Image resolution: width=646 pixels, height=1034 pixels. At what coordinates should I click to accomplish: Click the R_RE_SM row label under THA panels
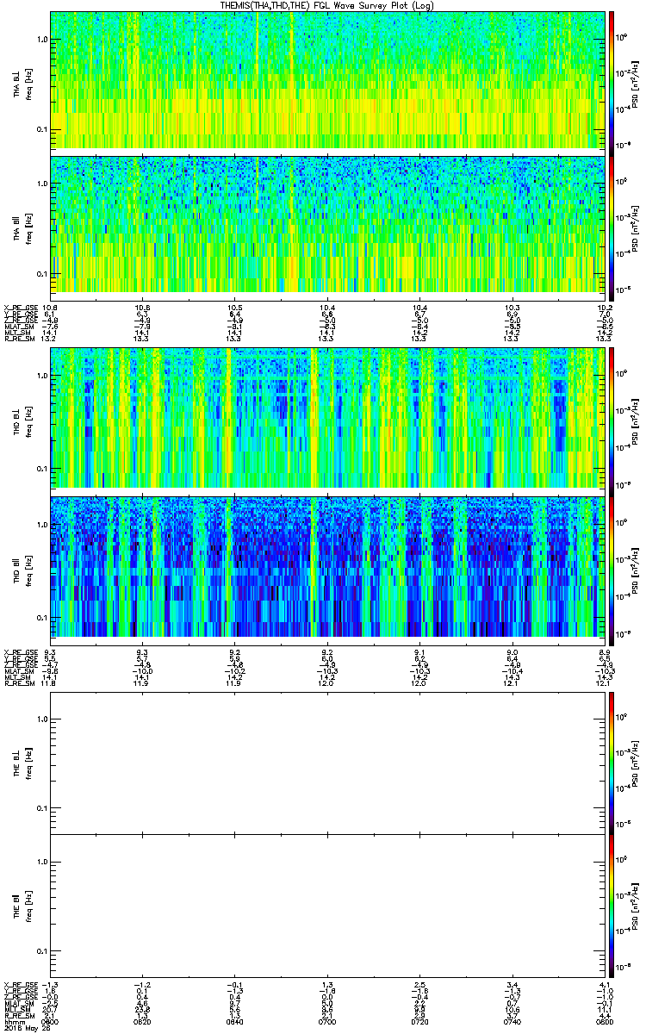pos(20,339)
